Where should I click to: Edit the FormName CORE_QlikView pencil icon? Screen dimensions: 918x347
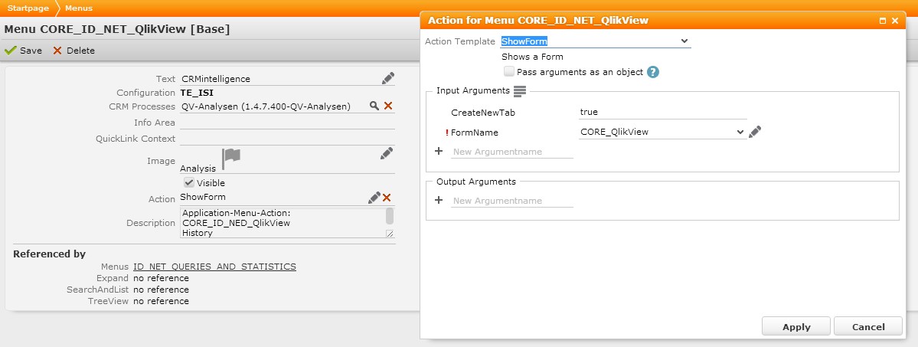point(755,132)
